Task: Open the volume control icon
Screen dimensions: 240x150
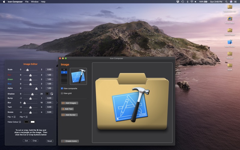Action: click(x=196, y=2)
